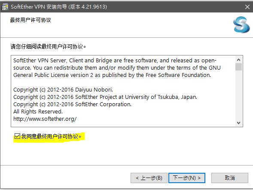Click the SoftEther installer icon in title bar
Viewport: 253px width, 190px height.
point(5,7)
